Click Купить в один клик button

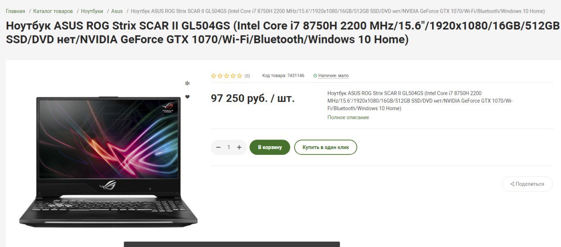(326, 147)
